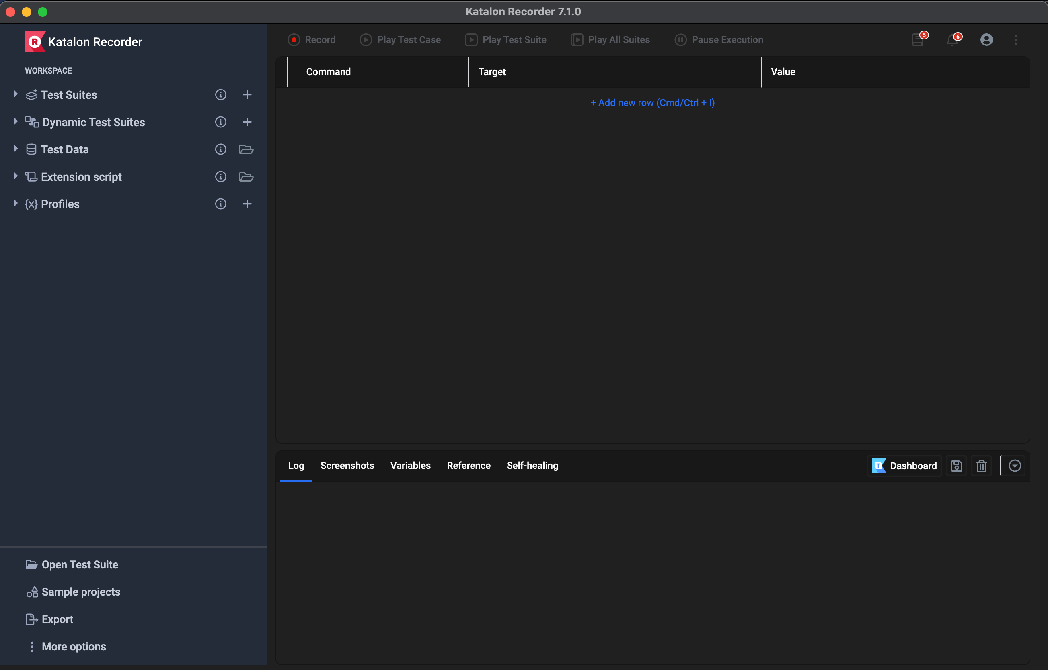The height and width of the screenshot is (670, 1048).
Task: Expand the Profiles tree node
Action: pyautogui.click(x=15, y=204)
